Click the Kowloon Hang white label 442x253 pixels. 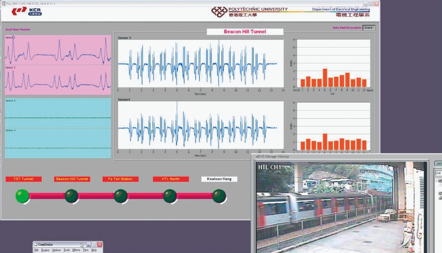click(219, 179)
